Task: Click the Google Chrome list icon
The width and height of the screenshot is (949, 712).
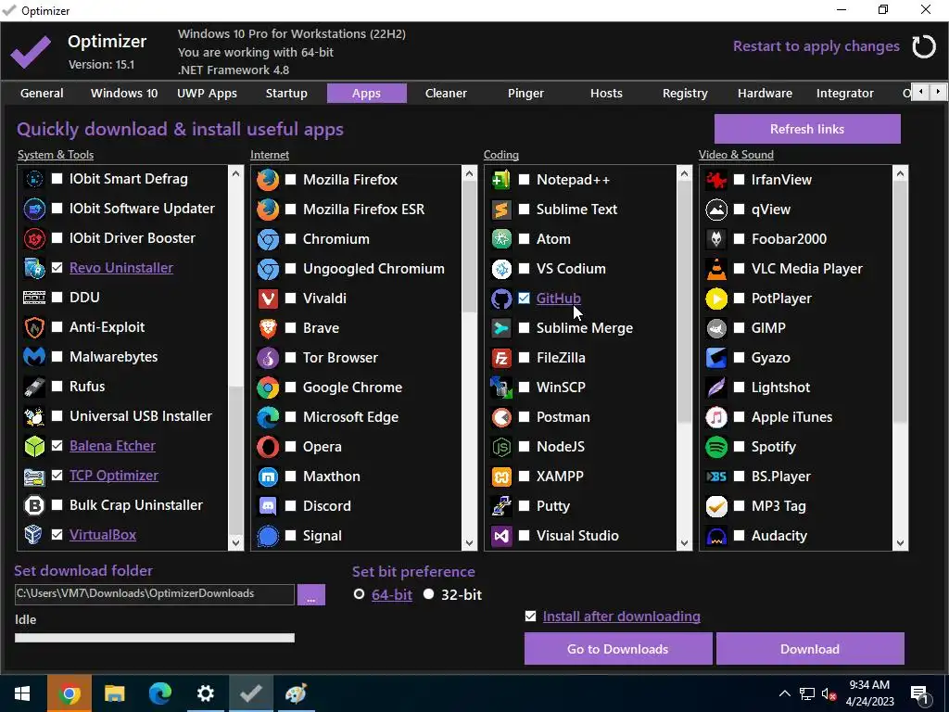Action: (x=268, y=388)
